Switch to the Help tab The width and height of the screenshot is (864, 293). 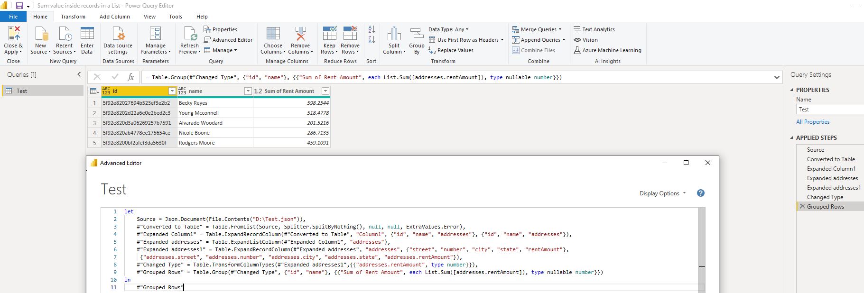[x=202, y=17]
